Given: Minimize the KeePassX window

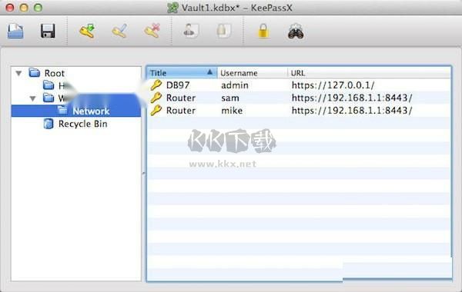Looking at the screenshot, I should (24, 8).
